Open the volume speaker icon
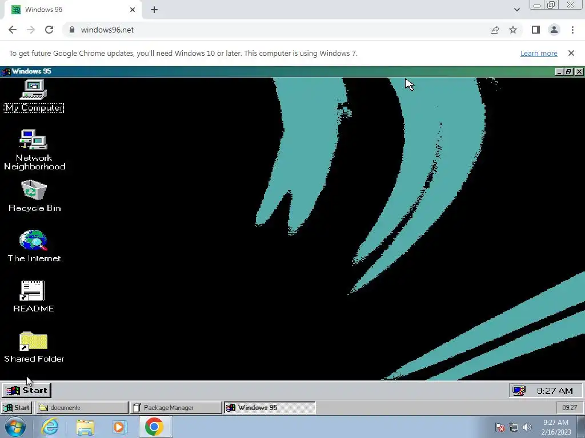This screenshot has height=438, width=585. point(527,427)
